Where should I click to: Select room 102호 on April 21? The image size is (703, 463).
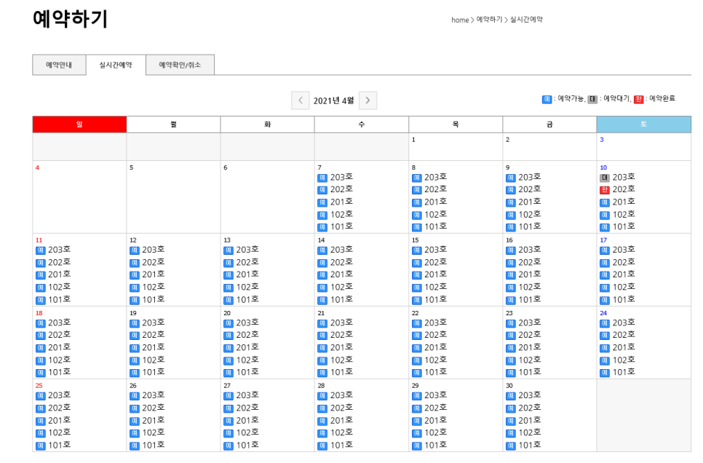[x=341, y=360]
